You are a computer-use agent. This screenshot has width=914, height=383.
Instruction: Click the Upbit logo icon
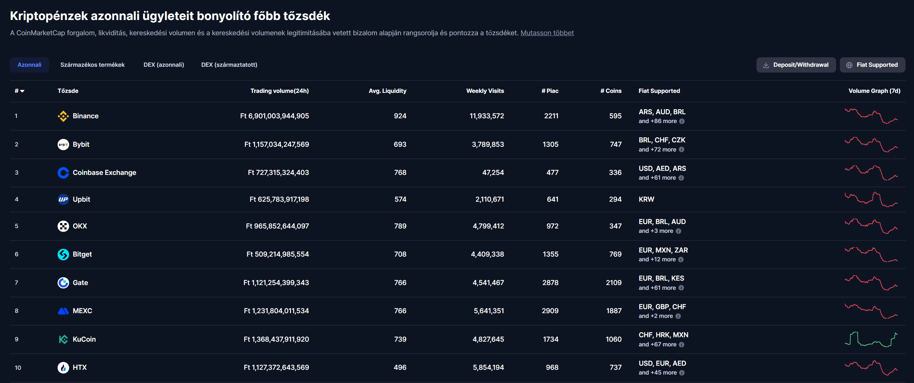63,199
